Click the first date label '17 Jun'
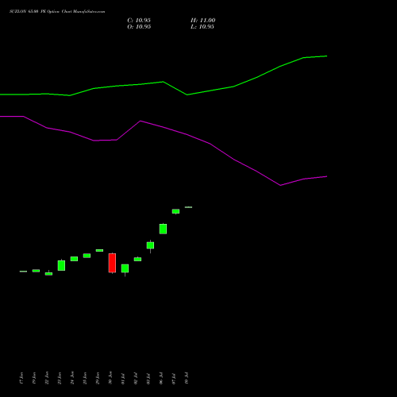This screenshot has width=397, height=397. [x=21, y=378]
